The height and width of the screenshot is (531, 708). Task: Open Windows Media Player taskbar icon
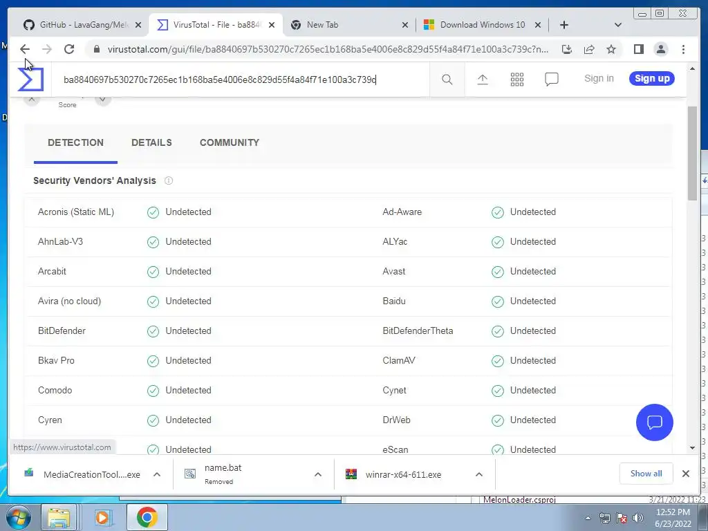(x=102, y=517)
